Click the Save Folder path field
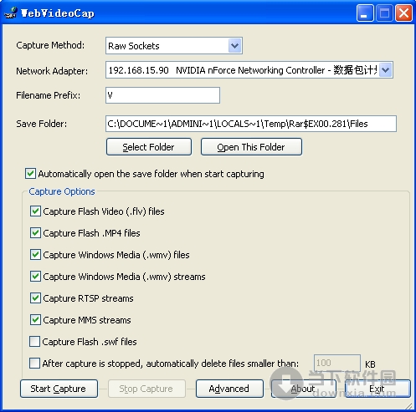The width and height of the screenshot is (416, 412). pyautogui.click(x=251, y=124)
